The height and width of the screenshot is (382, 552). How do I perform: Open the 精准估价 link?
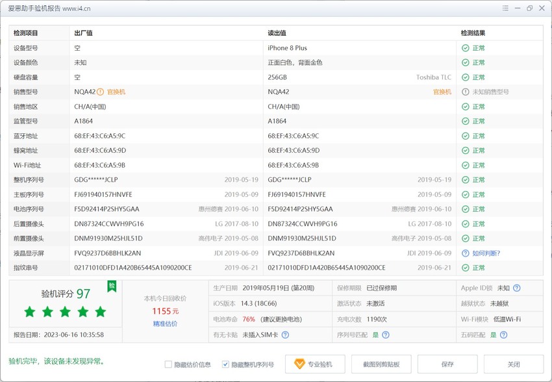tap(165, 324)
